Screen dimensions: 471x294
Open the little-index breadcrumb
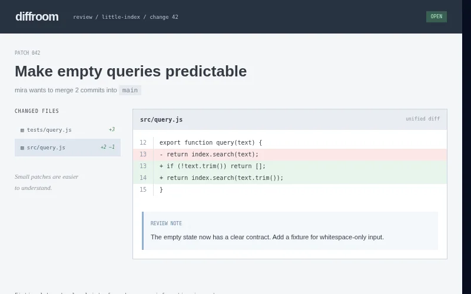pos(121,17)
